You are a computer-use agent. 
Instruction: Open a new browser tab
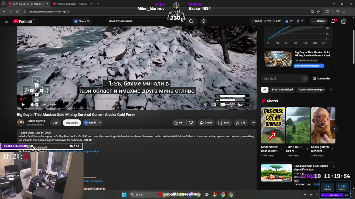pyautogui.click(x=98, y=4)
